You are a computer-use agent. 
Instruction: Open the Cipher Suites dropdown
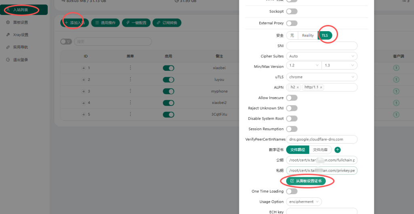[x=321, y=56]
